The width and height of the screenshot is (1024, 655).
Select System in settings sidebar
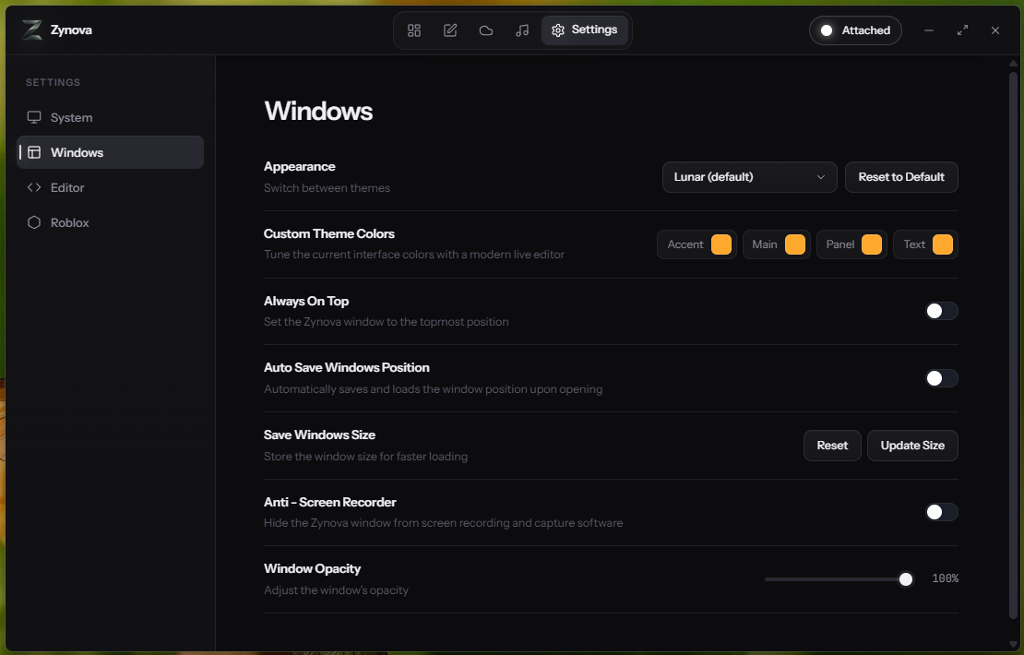(110, 117)
